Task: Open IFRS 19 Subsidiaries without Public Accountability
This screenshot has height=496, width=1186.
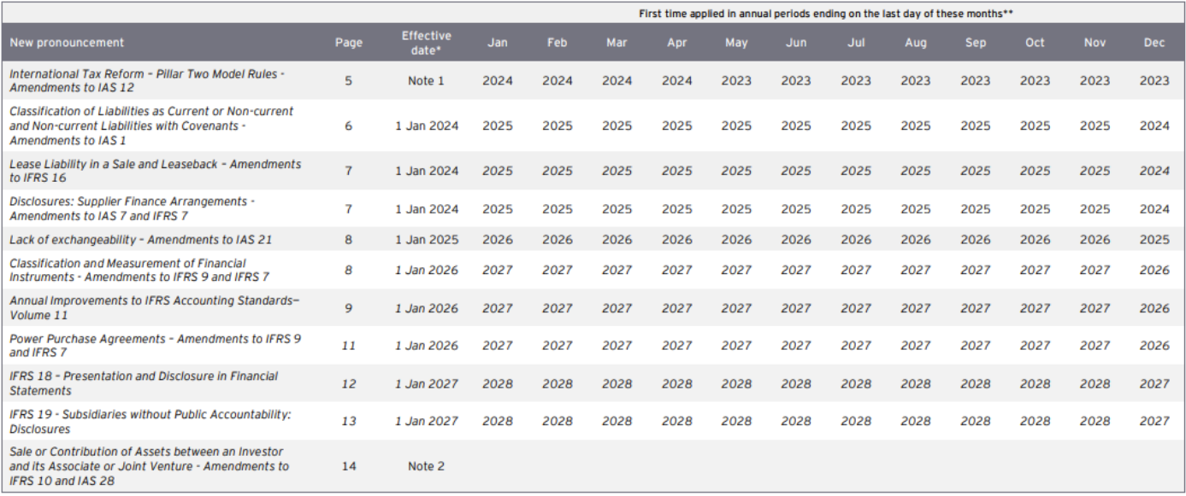Action: [150, 421]
